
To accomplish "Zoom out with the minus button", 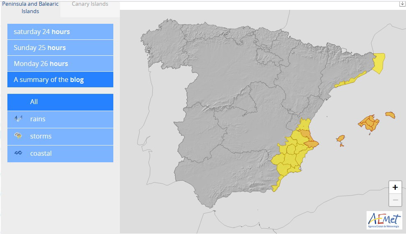I will point(395,200).
